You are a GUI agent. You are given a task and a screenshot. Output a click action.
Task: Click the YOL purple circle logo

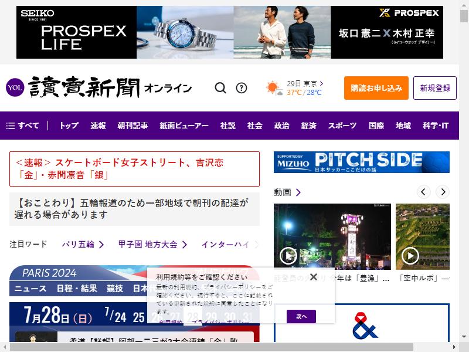(x=15, y=87)
